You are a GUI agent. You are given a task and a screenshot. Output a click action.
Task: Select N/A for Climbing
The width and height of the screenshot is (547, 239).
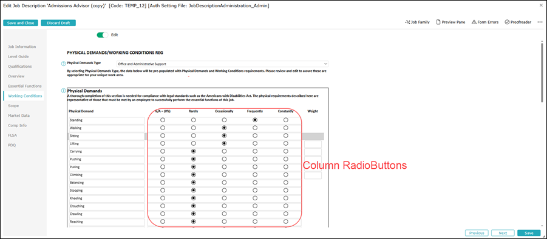click(163, 175)
